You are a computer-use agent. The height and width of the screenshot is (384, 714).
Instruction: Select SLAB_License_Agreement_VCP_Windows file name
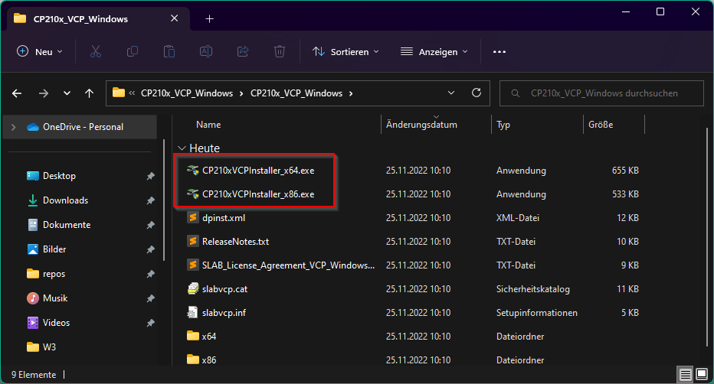[x=288, y=265]
